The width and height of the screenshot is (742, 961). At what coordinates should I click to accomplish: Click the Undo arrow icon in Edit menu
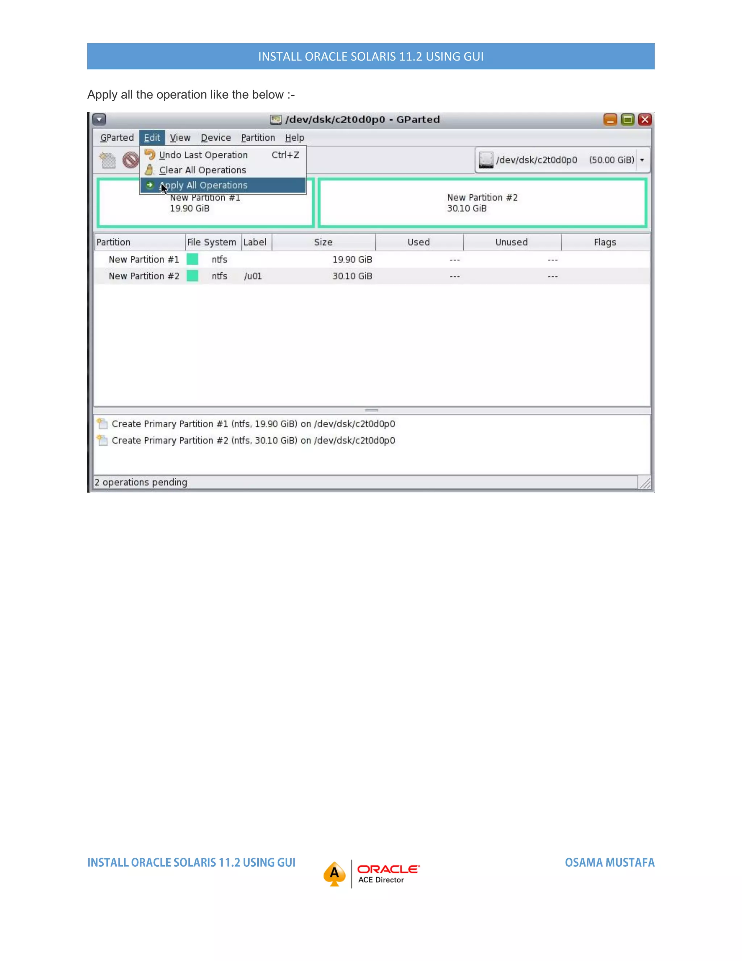pyautogui.click(x=150, y=154)
